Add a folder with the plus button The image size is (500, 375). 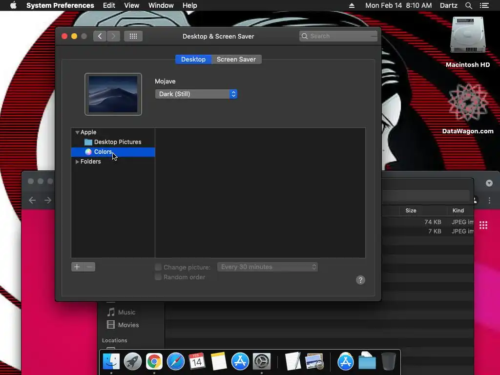[77, 267]
